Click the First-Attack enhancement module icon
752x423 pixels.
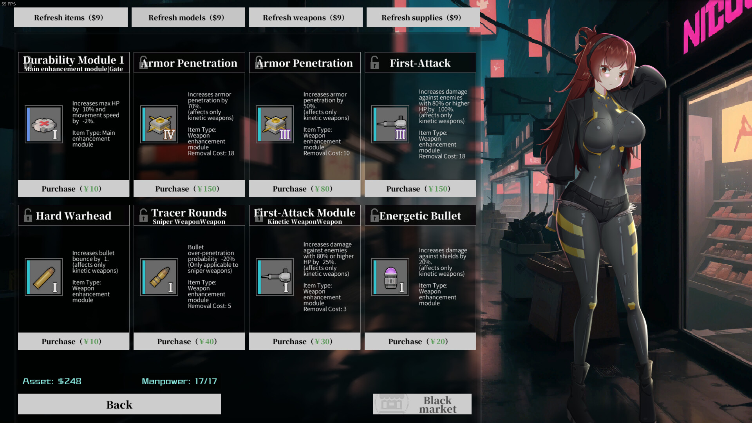click(x=390, y=125)
